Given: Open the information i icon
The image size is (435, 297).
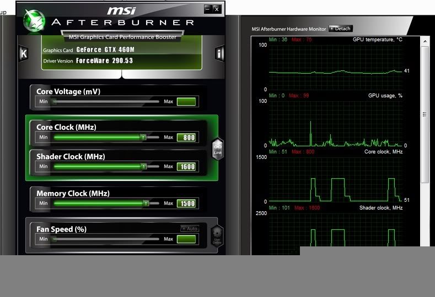Looking at the screenshot, I should [x=219, y=53].
